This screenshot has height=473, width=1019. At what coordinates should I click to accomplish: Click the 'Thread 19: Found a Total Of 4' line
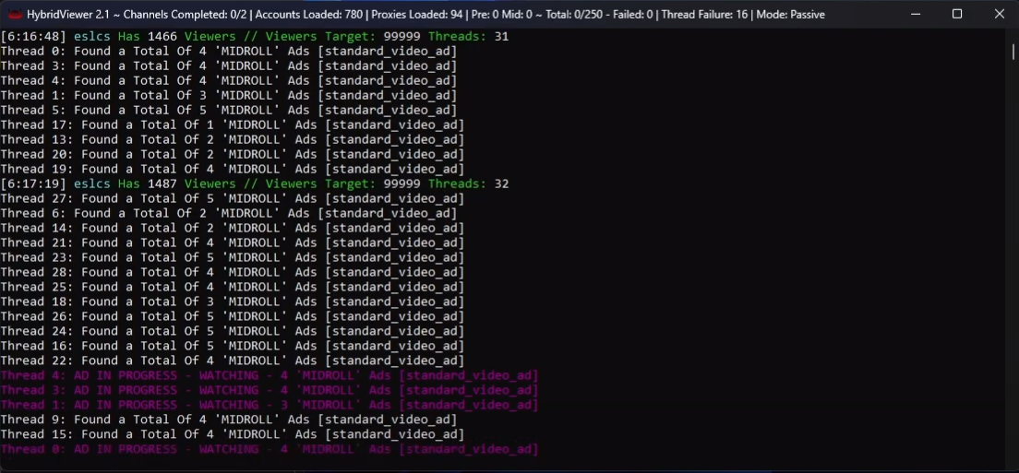click(233, 170)
